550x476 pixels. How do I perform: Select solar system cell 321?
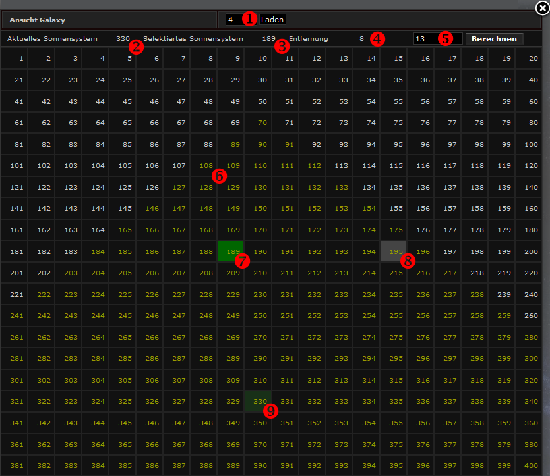[15, 401]
